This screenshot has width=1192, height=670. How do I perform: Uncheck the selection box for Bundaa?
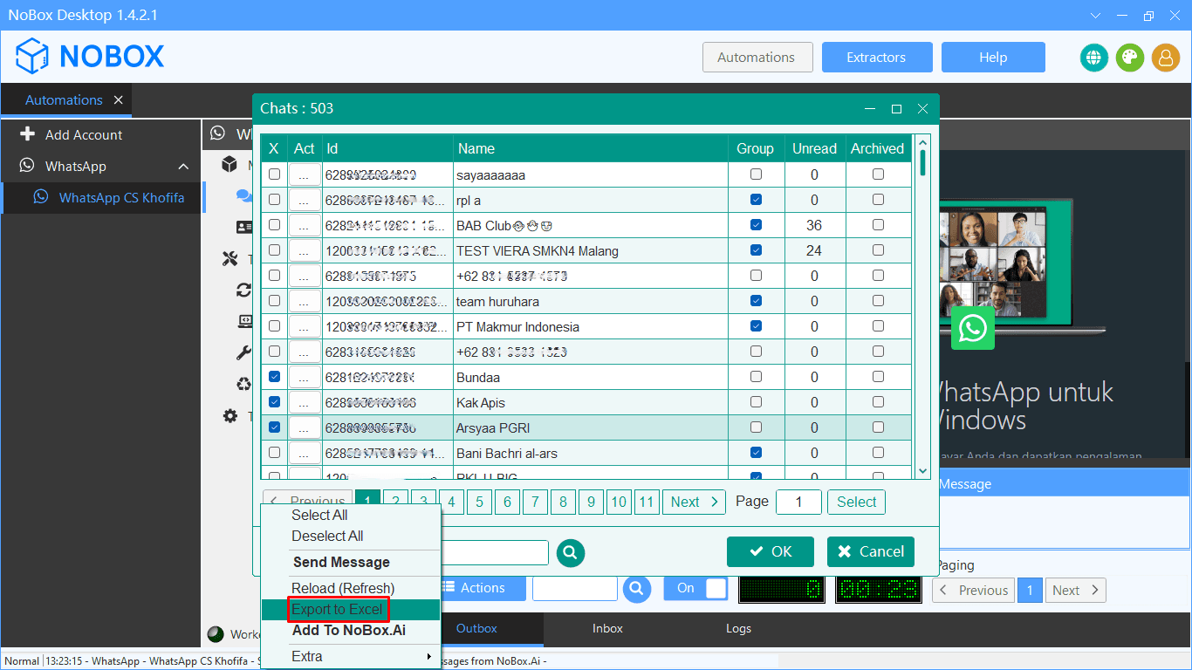coord(274,377)
